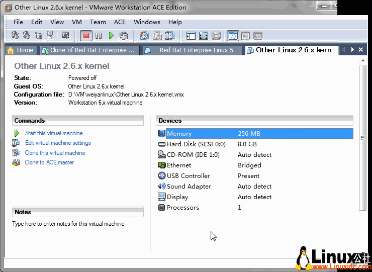372x272 pixels.
Task: Click Start this virtual machine link
Action: point(54,133)
